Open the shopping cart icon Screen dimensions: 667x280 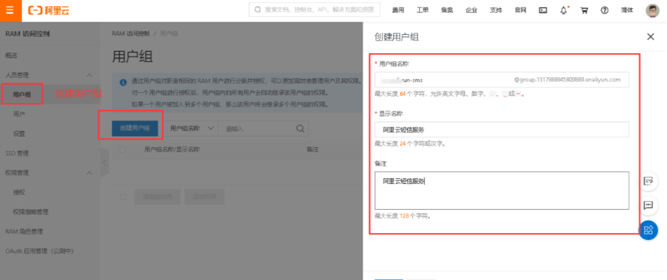[x=584, y=10]
